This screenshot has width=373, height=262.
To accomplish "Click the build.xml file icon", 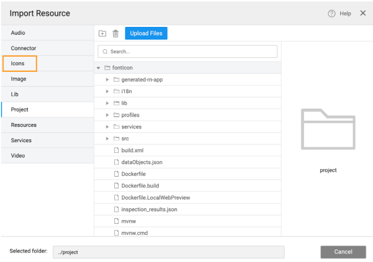I will pos(116,150).
